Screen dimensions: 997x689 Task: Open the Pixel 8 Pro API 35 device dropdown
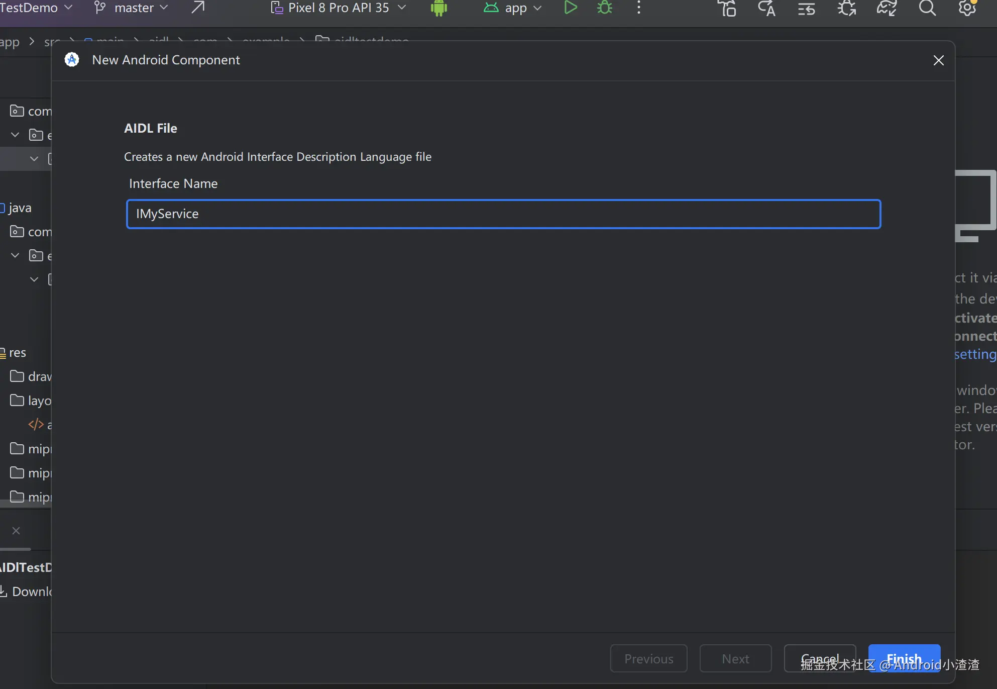pyautogui.click(x=339, y=8)
